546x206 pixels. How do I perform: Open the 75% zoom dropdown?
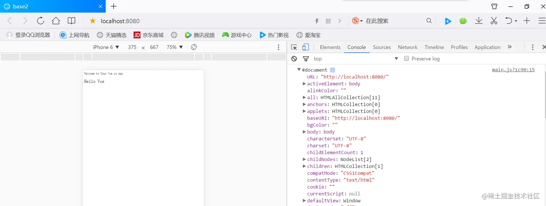click(x=175, y=47)
